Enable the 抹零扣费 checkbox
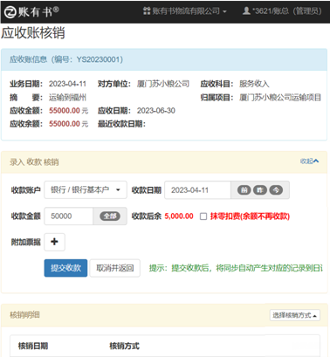 [x=203, y=216]
